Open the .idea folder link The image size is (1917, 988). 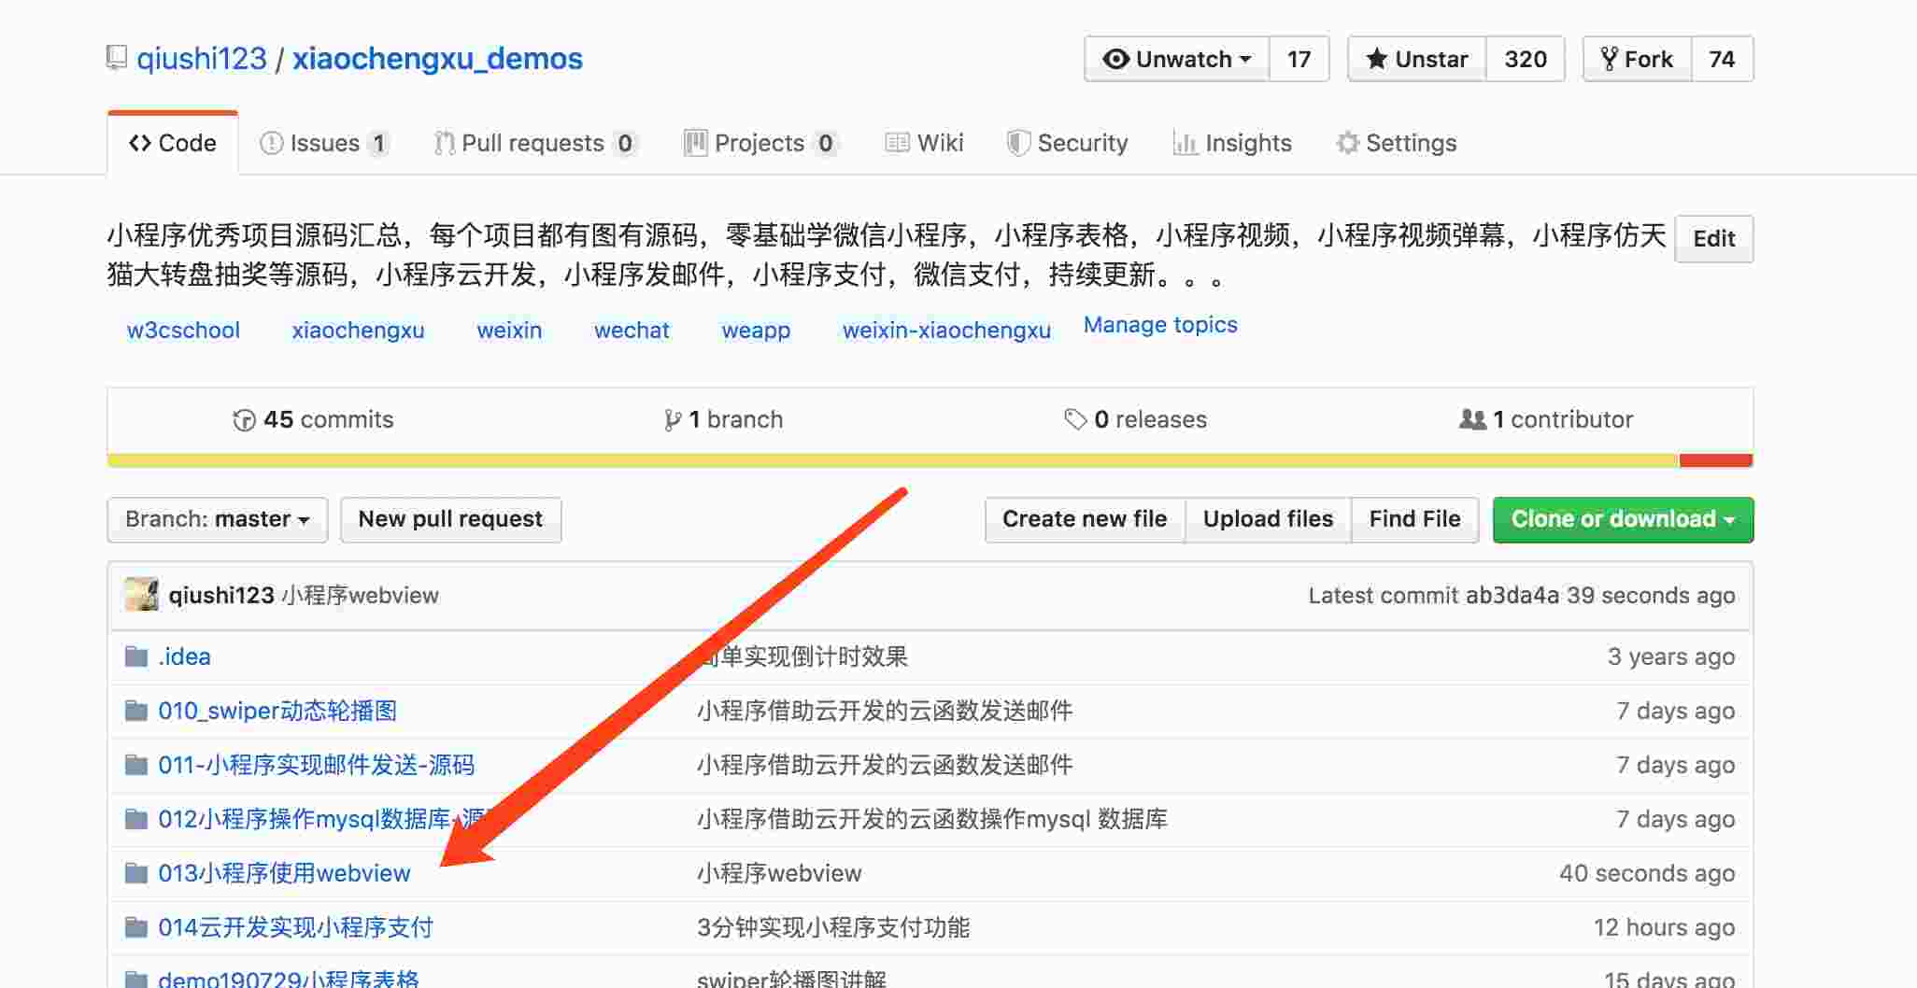[x=184, y=656]
